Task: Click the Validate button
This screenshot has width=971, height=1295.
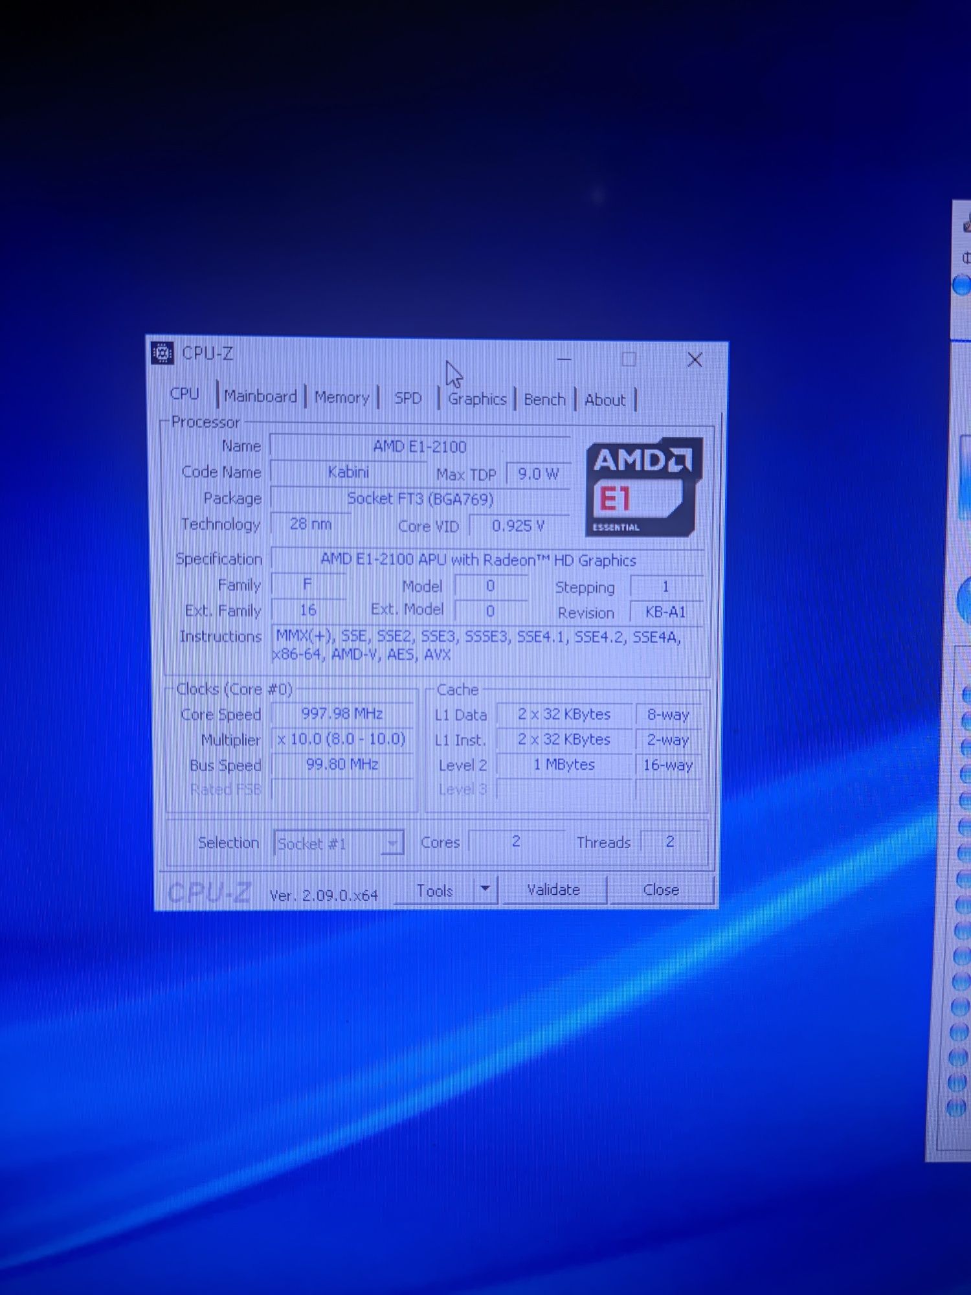Action: click(x=553, y=890)
